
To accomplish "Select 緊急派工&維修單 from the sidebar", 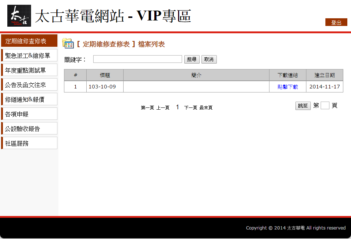I will (x=29, y=56).
